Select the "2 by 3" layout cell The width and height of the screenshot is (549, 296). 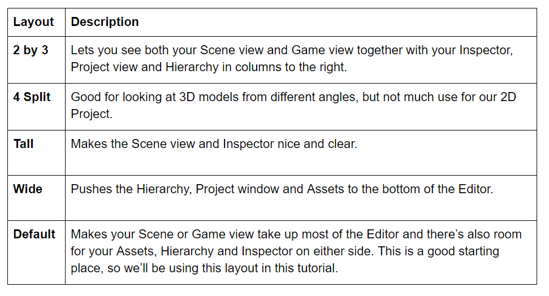[31, 50]
